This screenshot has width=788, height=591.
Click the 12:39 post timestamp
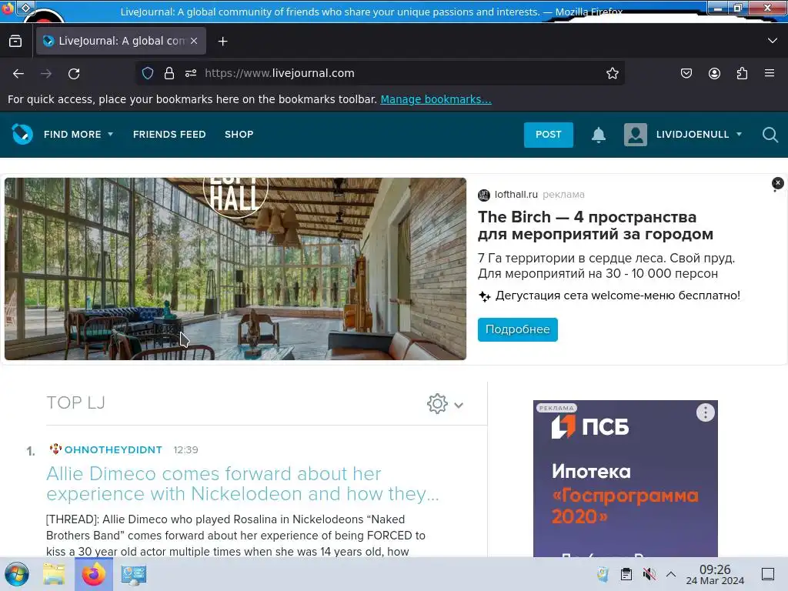(x=185, y=449)
